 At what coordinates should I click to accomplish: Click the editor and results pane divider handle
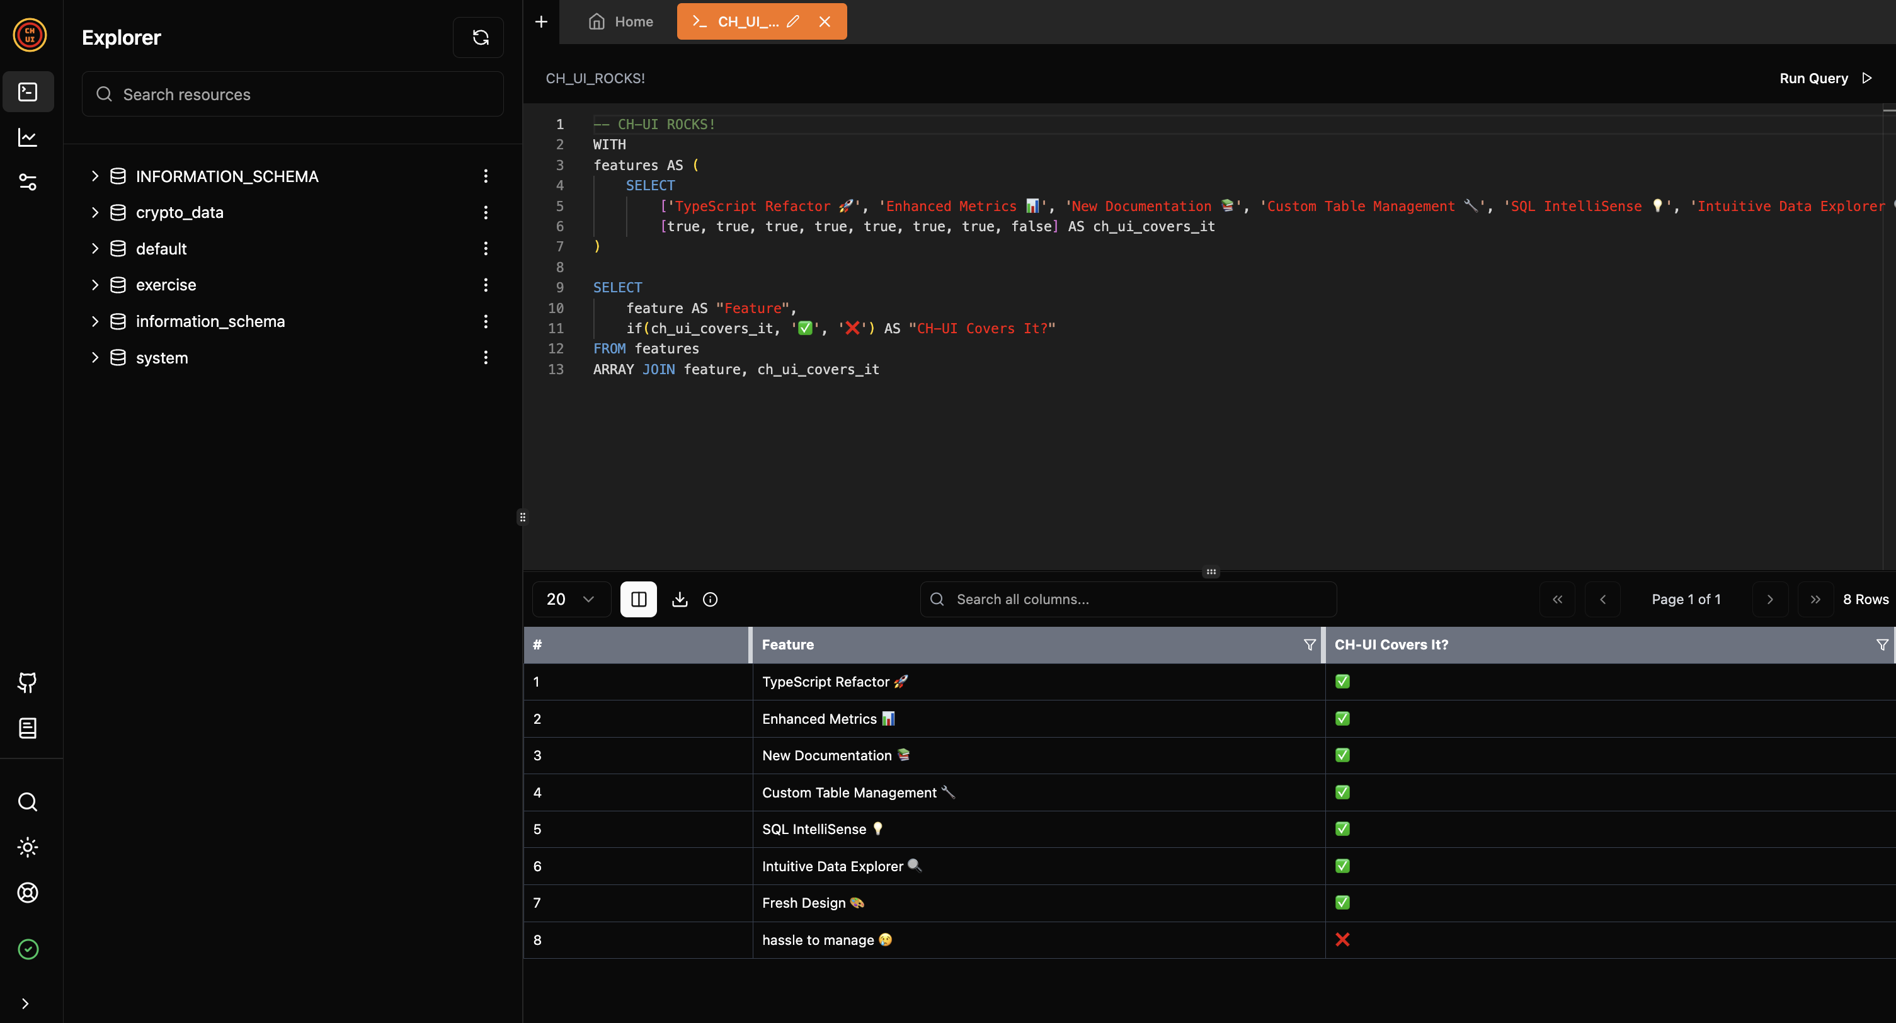1211,571
